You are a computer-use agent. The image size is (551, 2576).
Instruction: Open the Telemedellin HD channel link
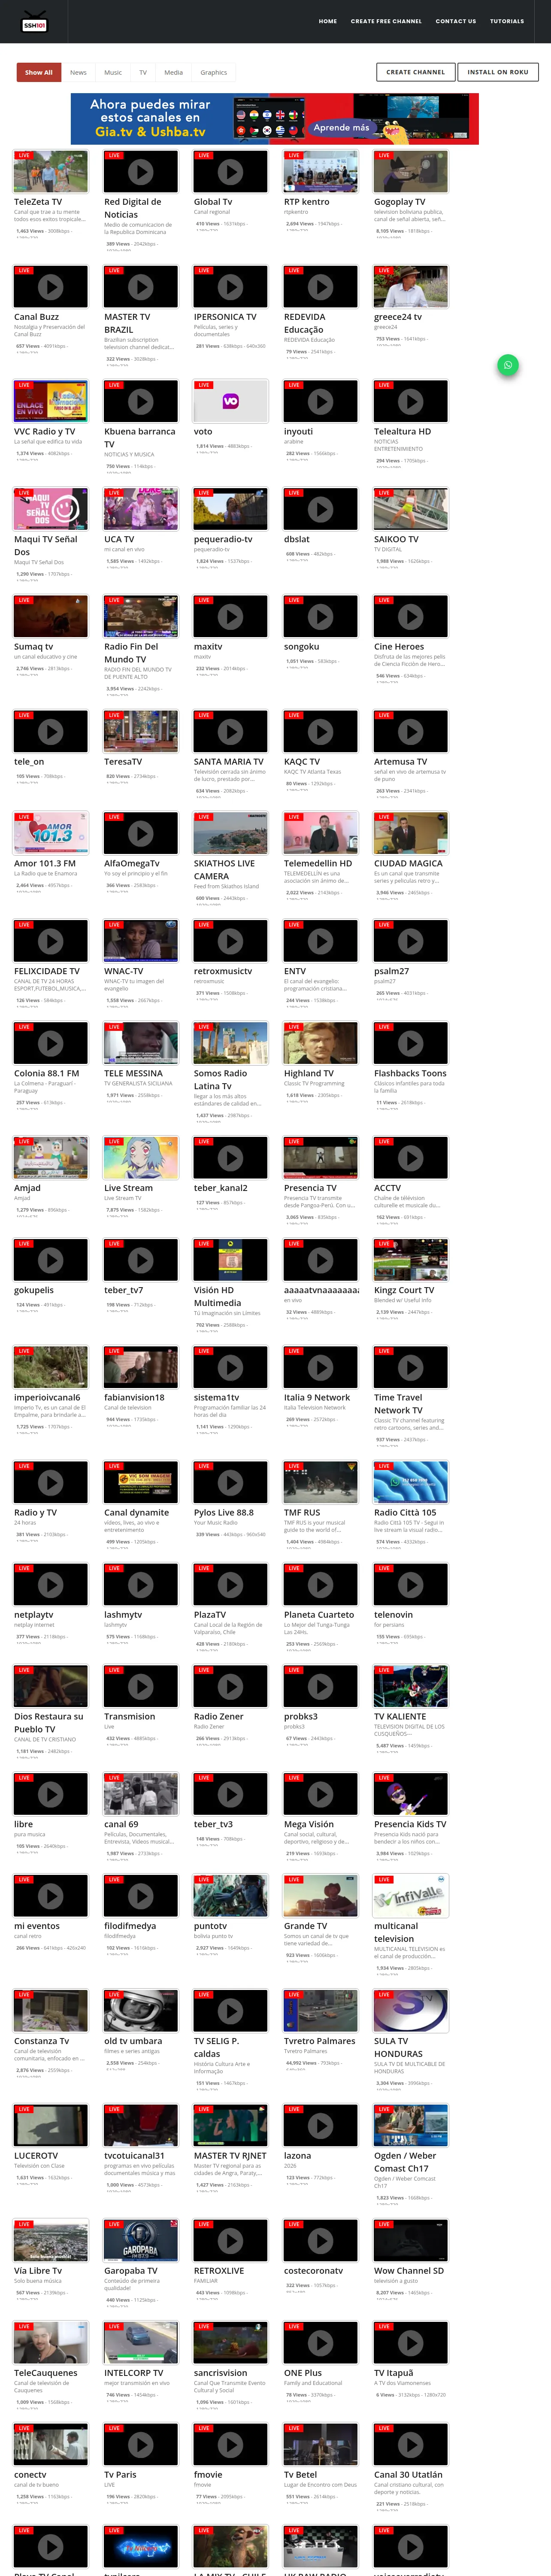tap(318, 863)
